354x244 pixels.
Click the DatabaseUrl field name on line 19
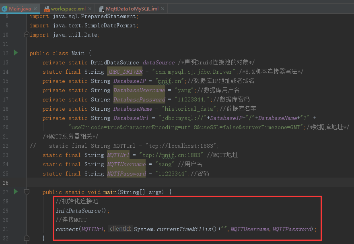point(131,118)
